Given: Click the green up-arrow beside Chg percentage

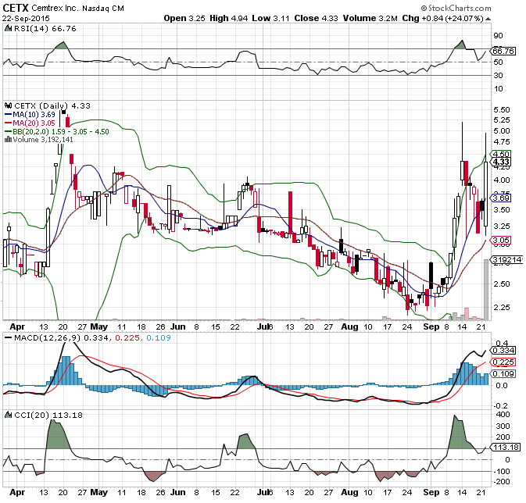Looking at the screenshot, I should [x=488, y=19].
